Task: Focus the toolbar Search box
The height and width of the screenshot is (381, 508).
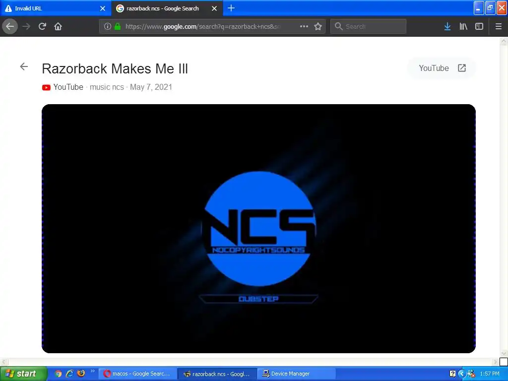Action: point(369,26)
